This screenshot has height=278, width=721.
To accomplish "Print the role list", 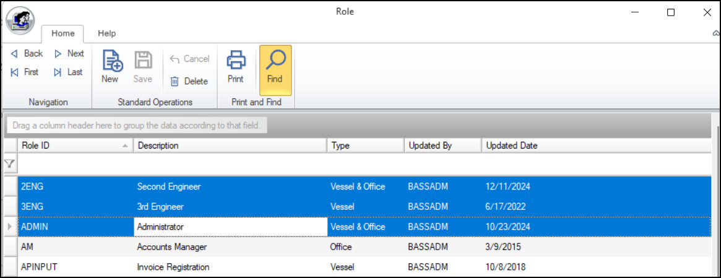I will point(235,67).
